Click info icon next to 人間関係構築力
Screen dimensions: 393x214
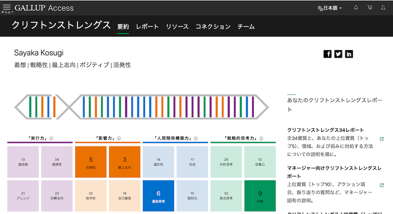[x=196, y=138]
